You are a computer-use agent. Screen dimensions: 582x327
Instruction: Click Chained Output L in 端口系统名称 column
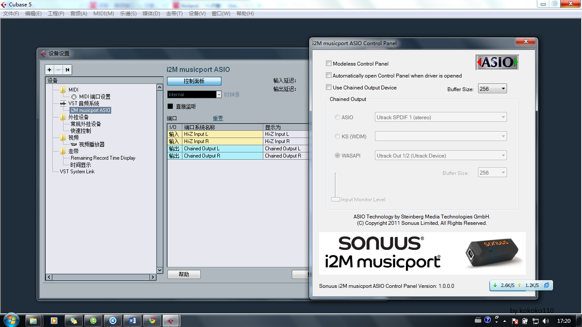coord(223,149)
